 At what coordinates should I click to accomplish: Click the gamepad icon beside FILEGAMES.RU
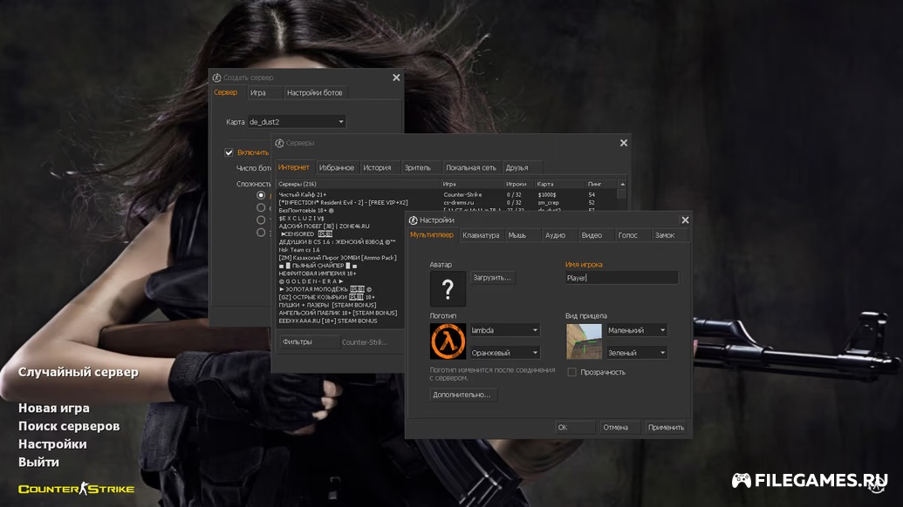[741, 480]
